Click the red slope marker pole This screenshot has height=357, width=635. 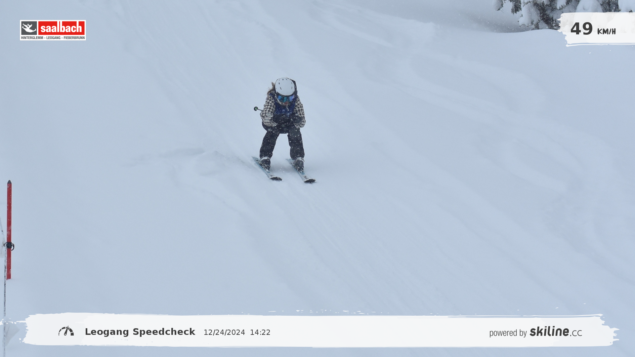[9, 215]
